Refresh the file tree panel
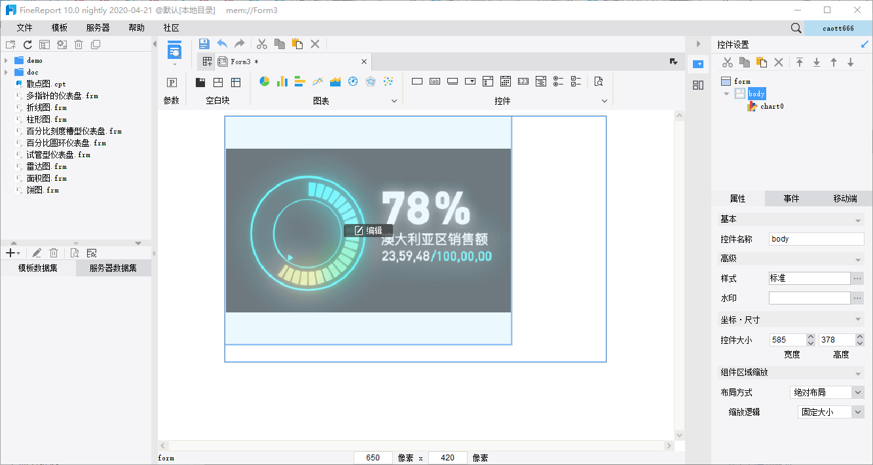 (x=28, y=45)
